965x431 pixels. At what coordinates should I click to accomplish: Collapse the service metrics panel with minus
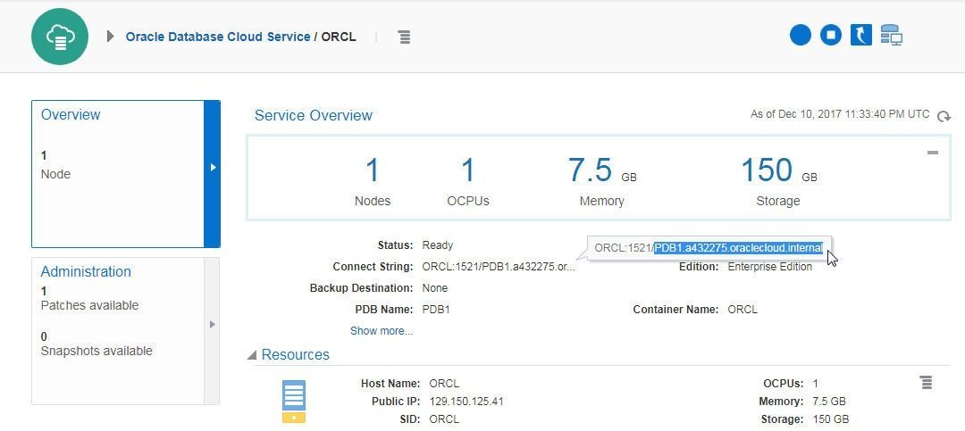tap(933, 153)
